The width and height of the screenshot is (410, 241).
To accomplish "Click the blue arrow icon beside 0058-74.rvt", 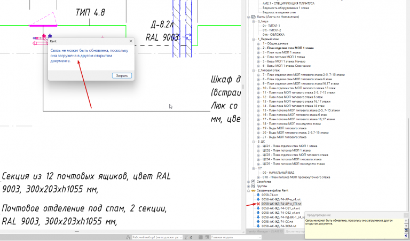I will click(258, 195).
